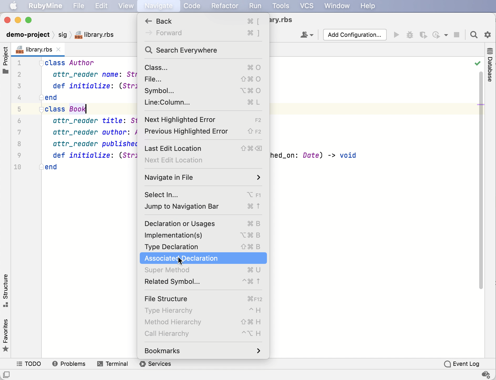
Task: Show the Problems tool window
Action: [69, 364]
